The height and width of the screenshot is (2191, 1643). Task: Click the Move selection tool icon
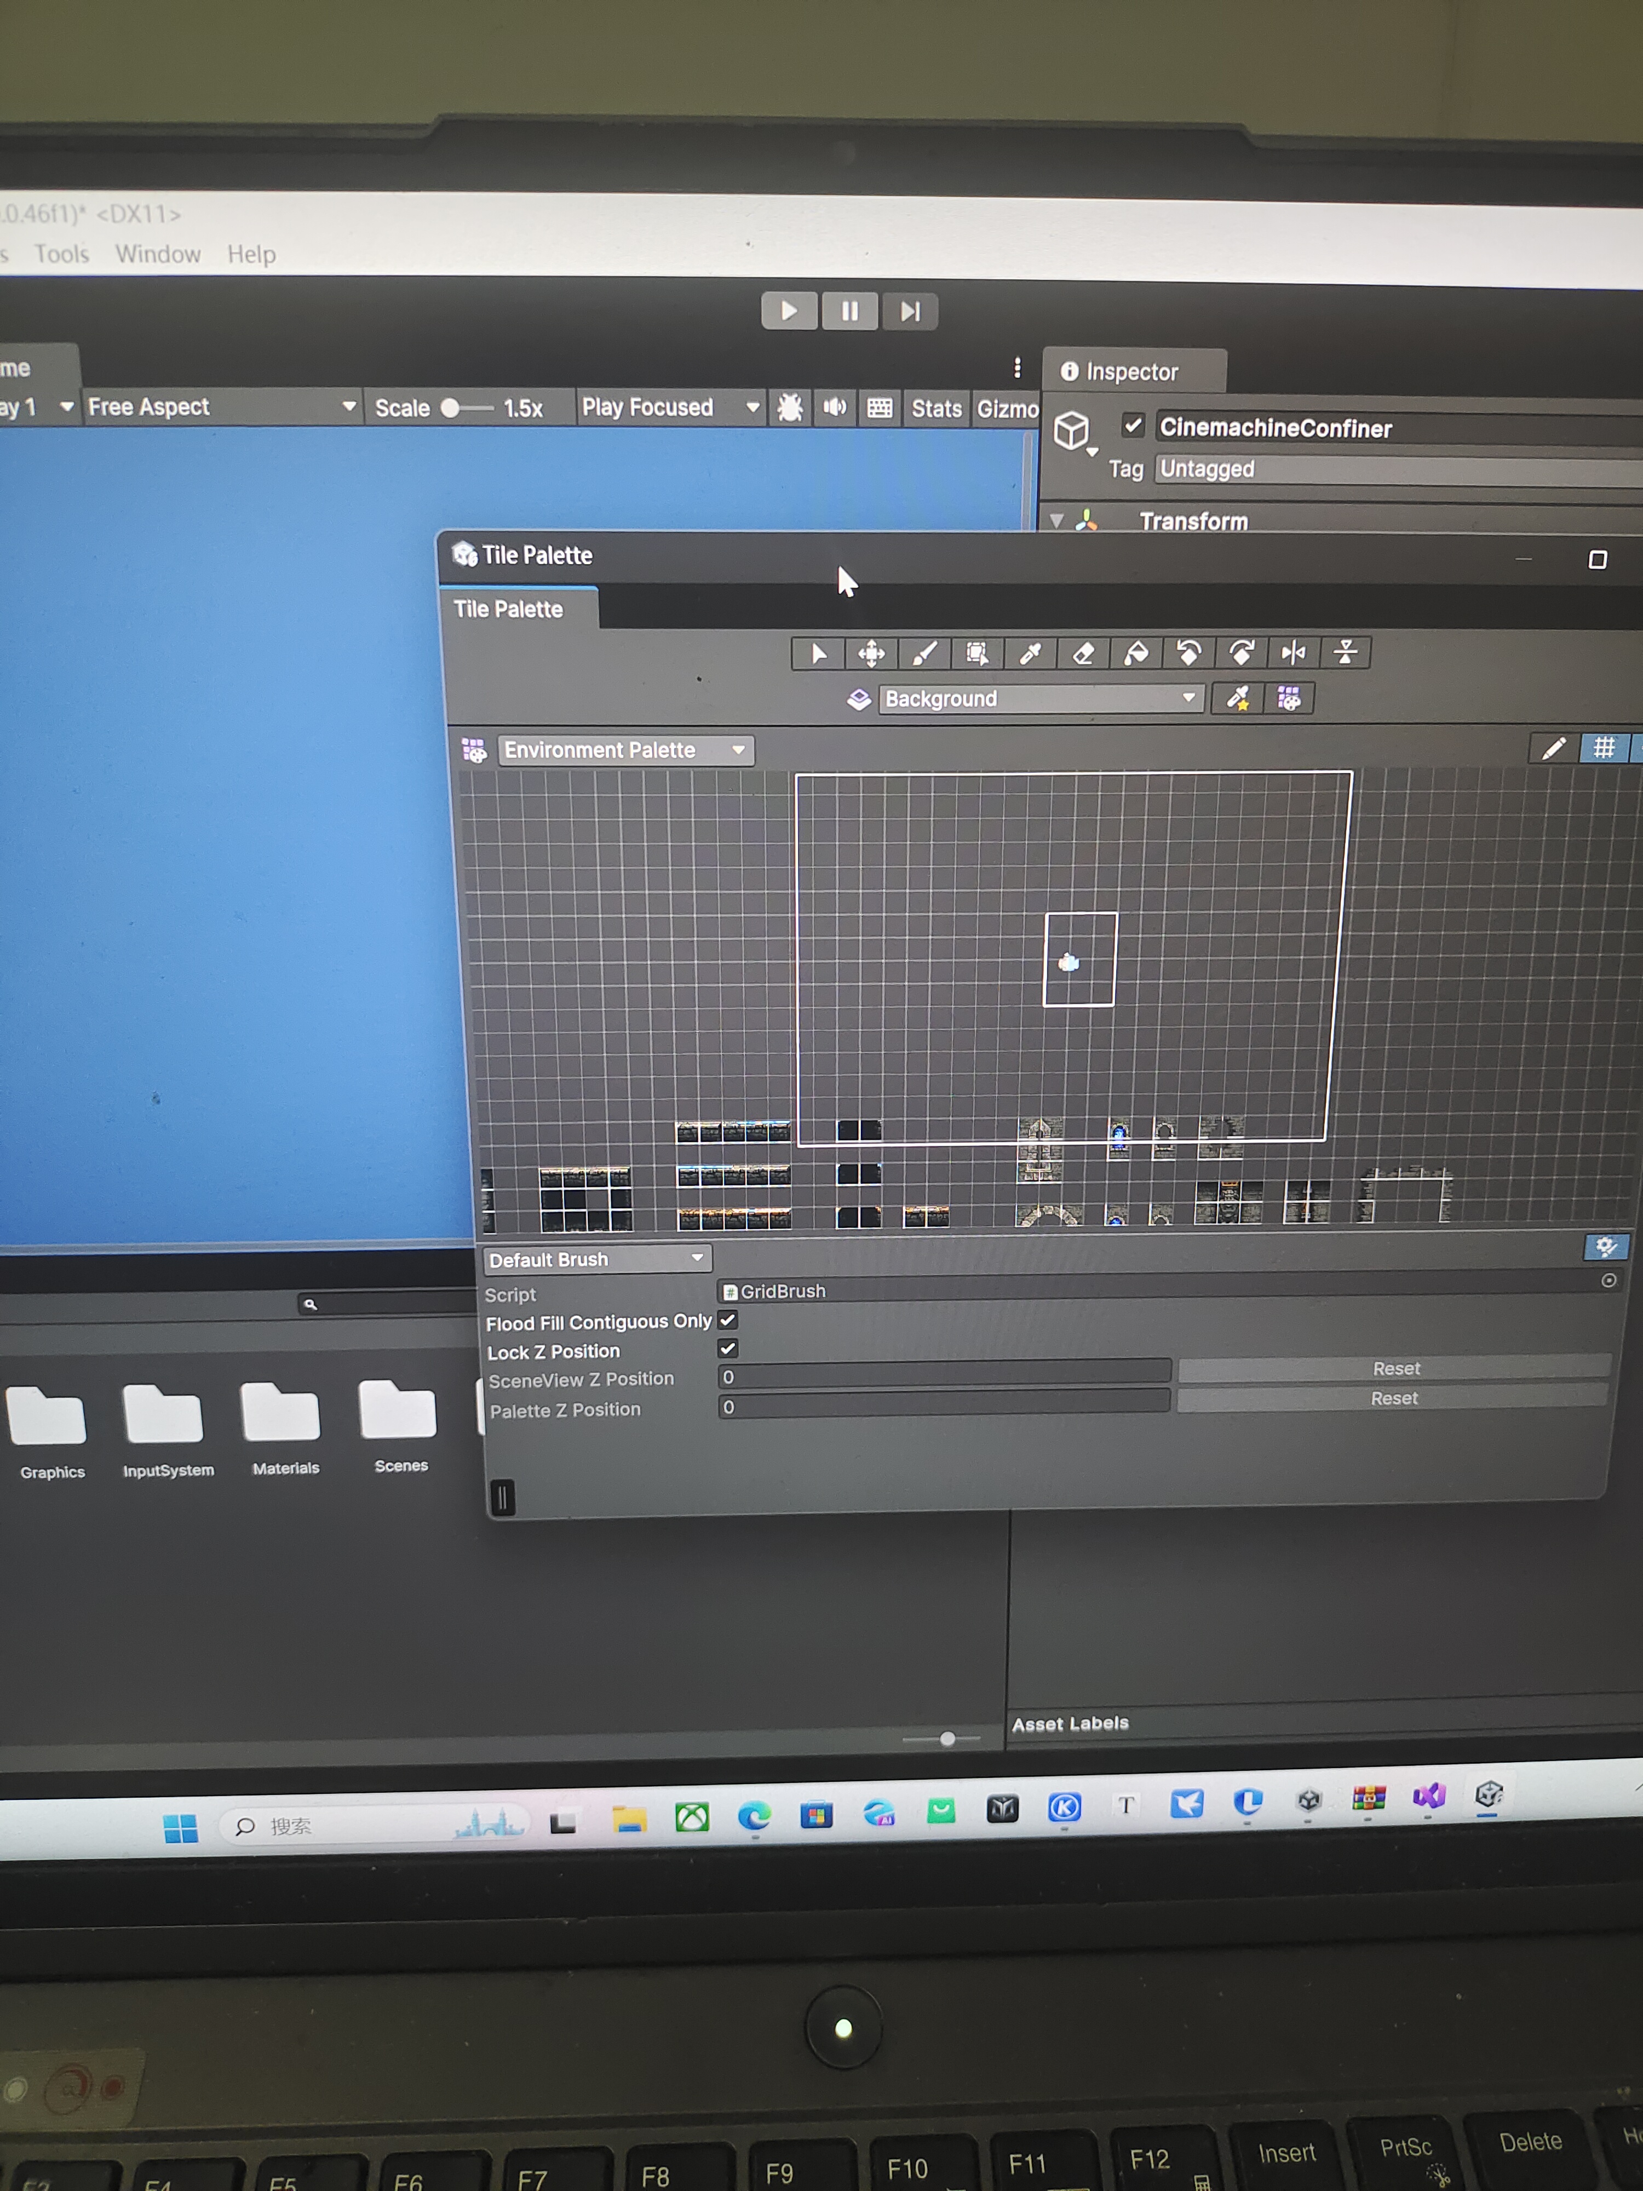click(871, 653)
